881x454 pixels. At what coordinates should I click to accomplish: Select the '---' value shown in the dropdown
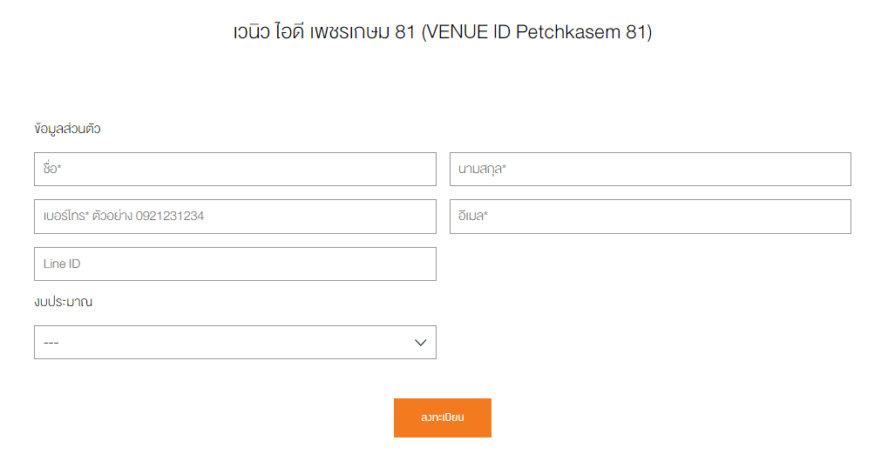pyautogui.click(x=51, y=343)
